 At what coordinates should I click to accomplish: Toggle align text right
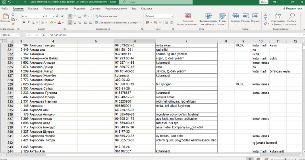(79, 23)
